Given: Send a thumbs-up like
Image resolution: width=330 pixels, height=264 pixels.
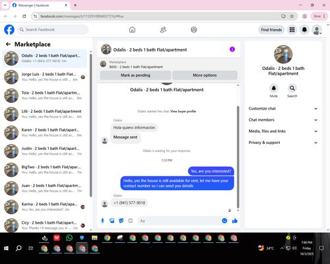Looking at the screenshot, I should (235, 220).
